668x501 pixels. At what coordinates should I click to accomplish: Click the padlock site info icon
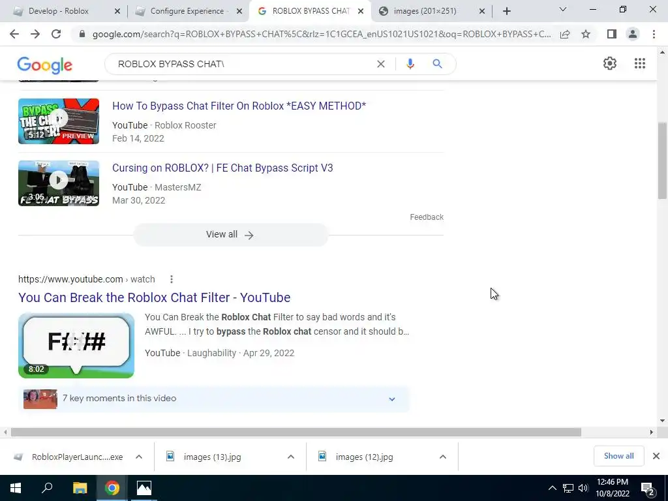(82, 34)
